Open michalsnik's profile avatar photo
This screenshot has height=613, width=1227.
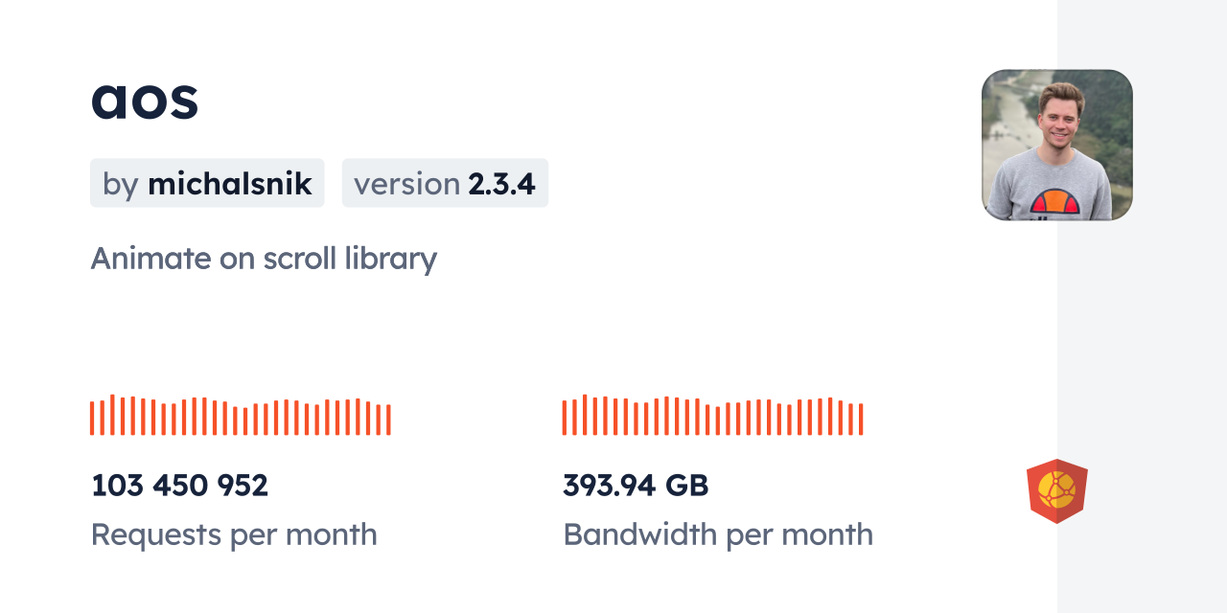(x=1056, y=145)
